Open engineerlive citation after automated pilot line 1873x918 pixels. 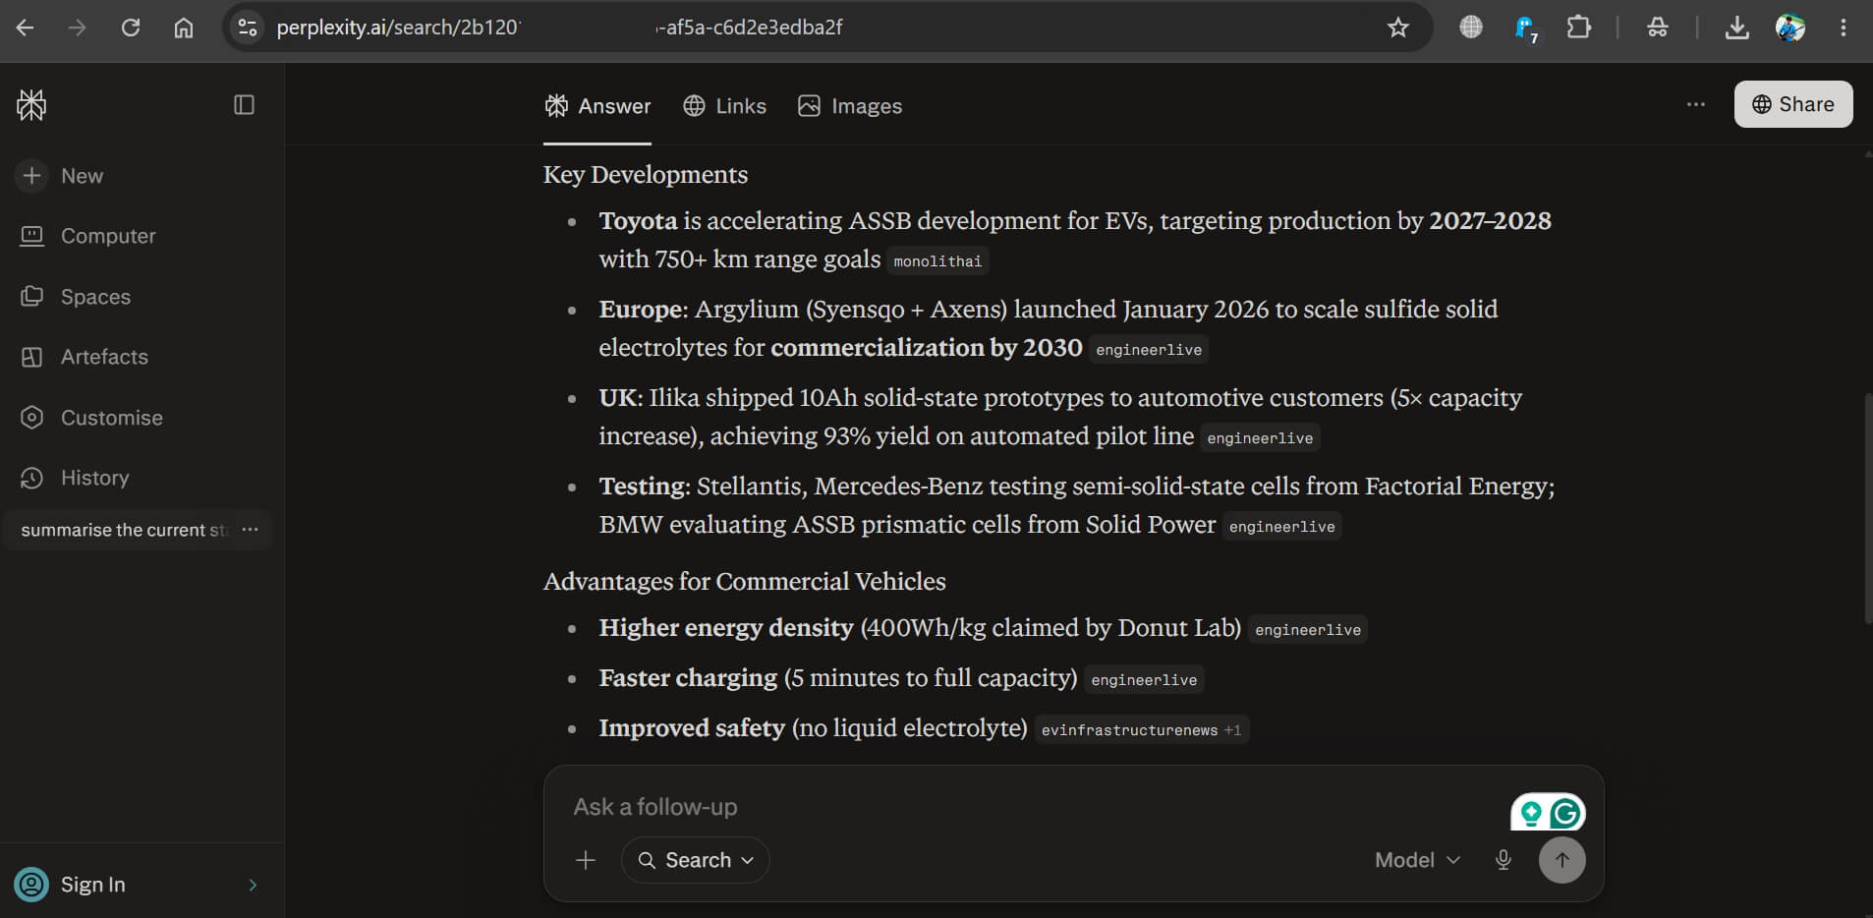coord(1260,438)
